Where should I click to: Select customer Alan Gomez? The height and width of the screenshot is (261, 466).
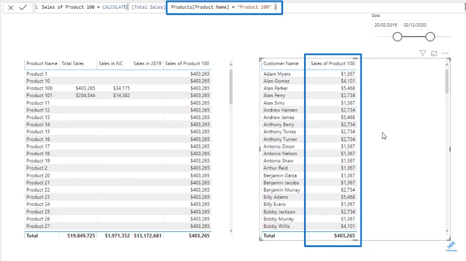point(276,81)
